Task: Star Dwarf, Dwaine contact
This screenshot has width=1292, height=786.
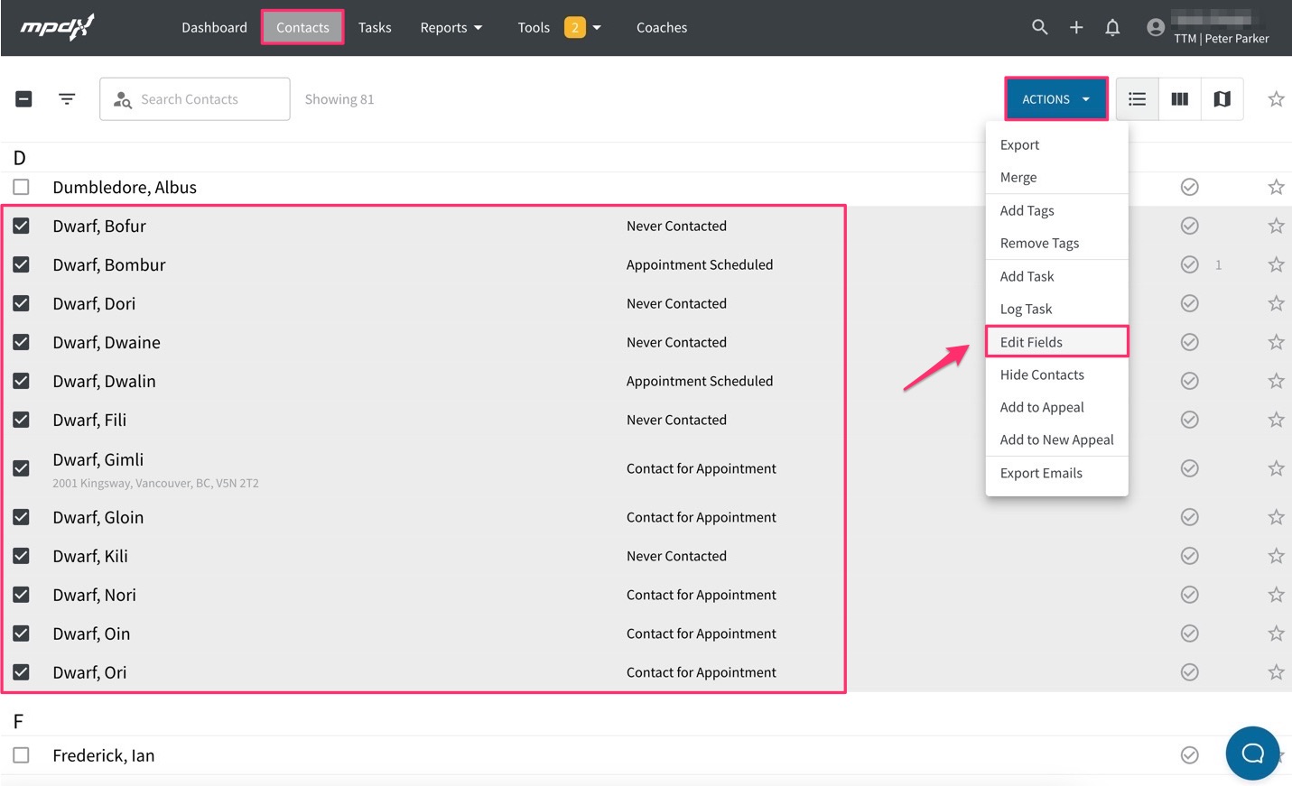Action: (1276, 342)
